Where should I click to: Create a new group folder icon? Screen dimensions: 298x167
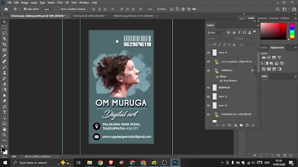click(x=241, y=125)
